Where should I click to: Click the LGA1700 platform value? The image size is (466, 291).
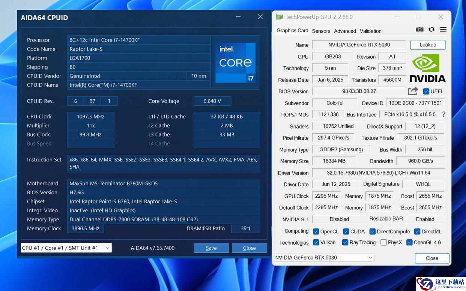pyautogui.click(x=139, y=58)
